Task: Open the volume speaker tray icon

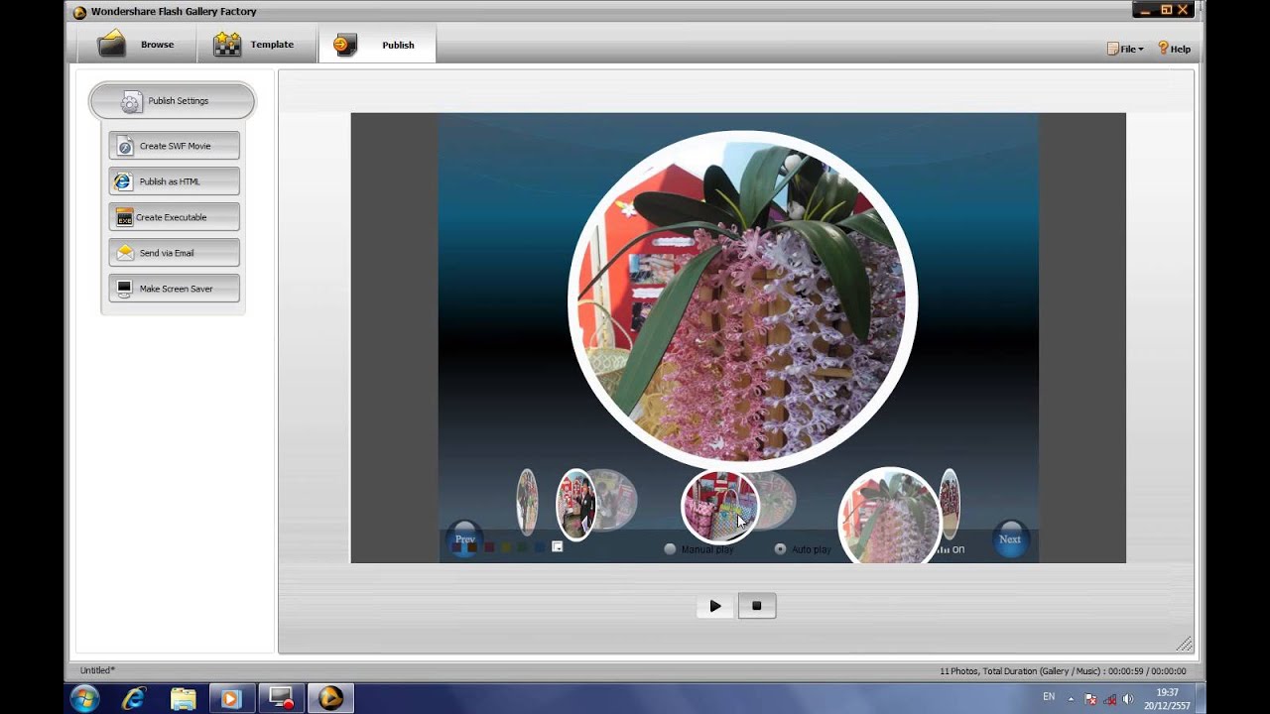Action: click(x=1128, y=699)
